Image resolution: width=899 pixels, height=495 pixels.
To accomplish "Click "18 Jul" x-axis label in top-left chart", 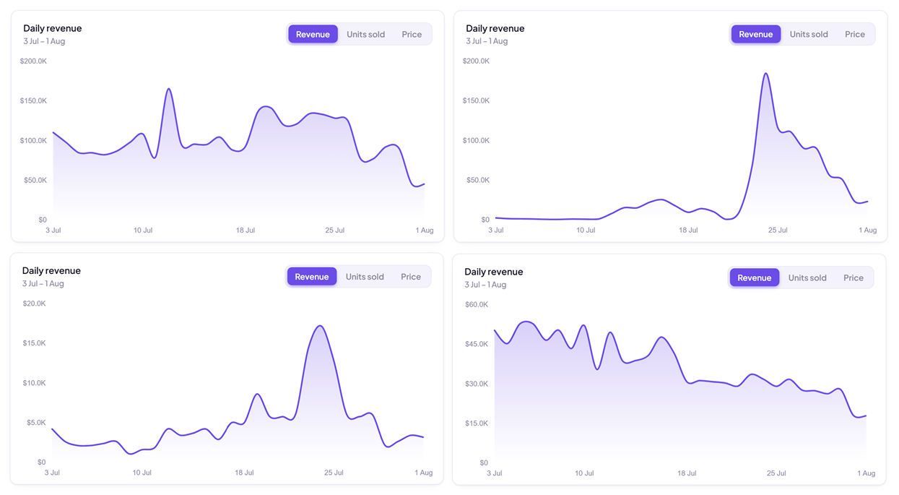I will tap(246, 231).
